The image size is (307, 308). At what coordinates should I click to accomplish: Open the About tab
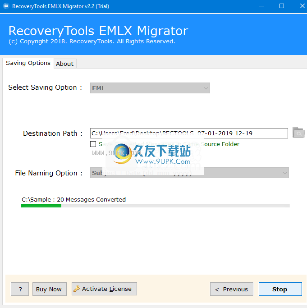point(65,64)
